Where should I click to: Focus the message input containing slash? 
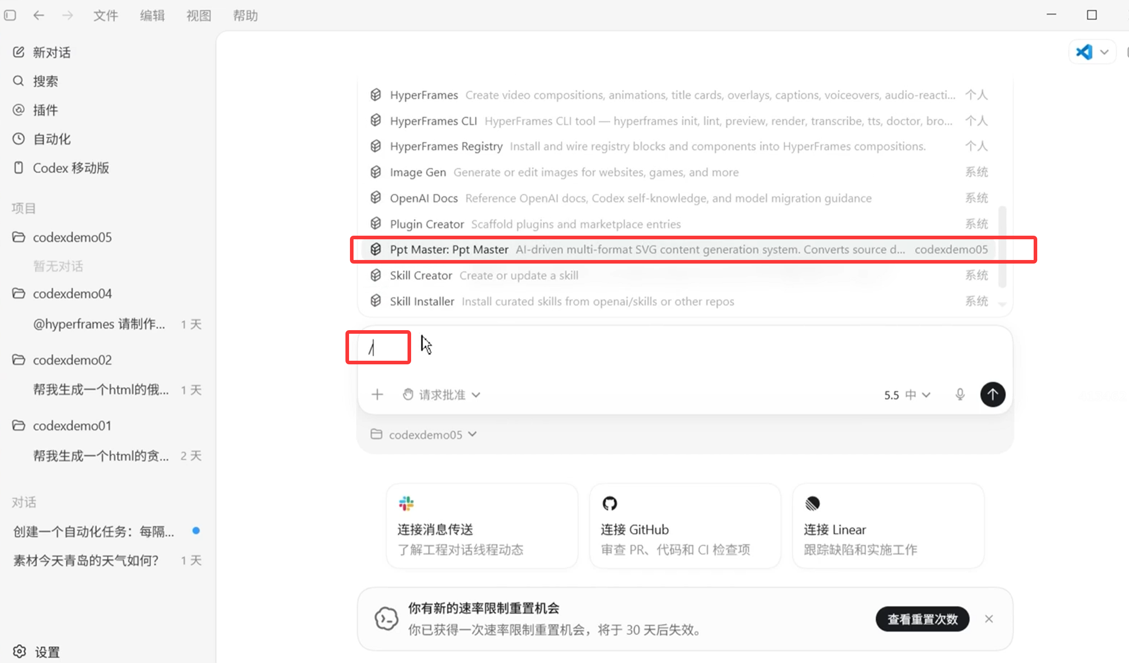tap(685, 348)
